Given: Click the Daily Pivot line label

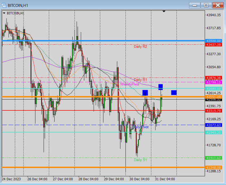Looking at the screenshot, I should 140,127.
